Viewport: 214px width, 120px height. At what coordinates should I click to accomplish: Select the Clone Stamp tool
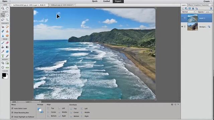[7, 31]
